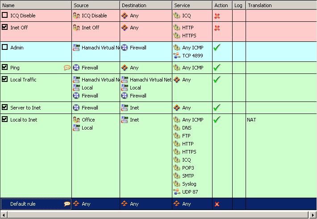The width and height of the screenshot is (317, 219).
Task: Enable the ICQ Diseble rule checkbox
Action: coord(5,16)
